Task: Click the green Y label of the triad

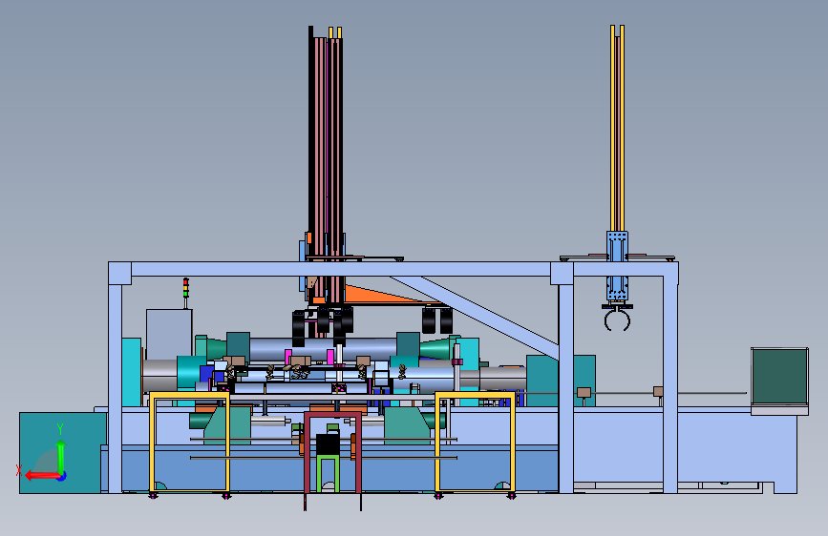Action: coord(60,429)
